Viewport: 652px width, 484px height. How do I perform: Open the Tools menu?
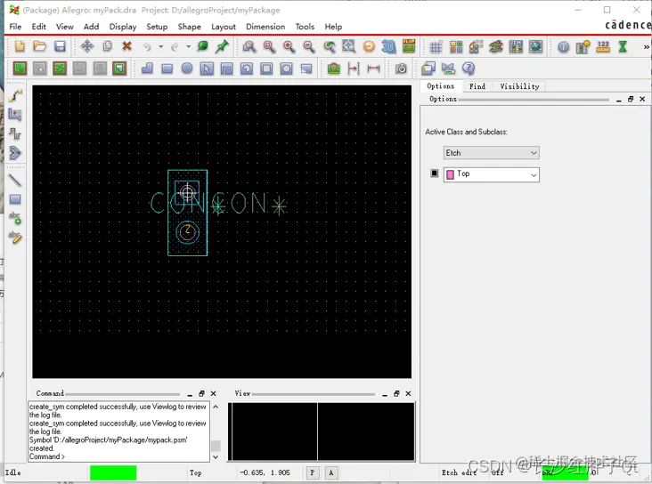click(305, 27)
